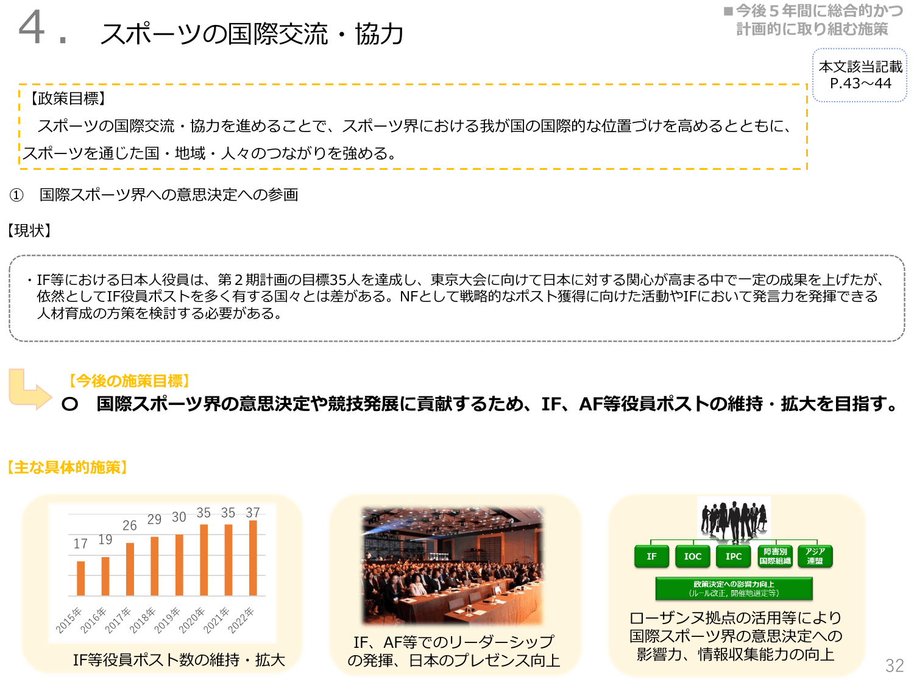
Task: Select the 2022年 bar showing 37
Action: [x=253, y=566]
